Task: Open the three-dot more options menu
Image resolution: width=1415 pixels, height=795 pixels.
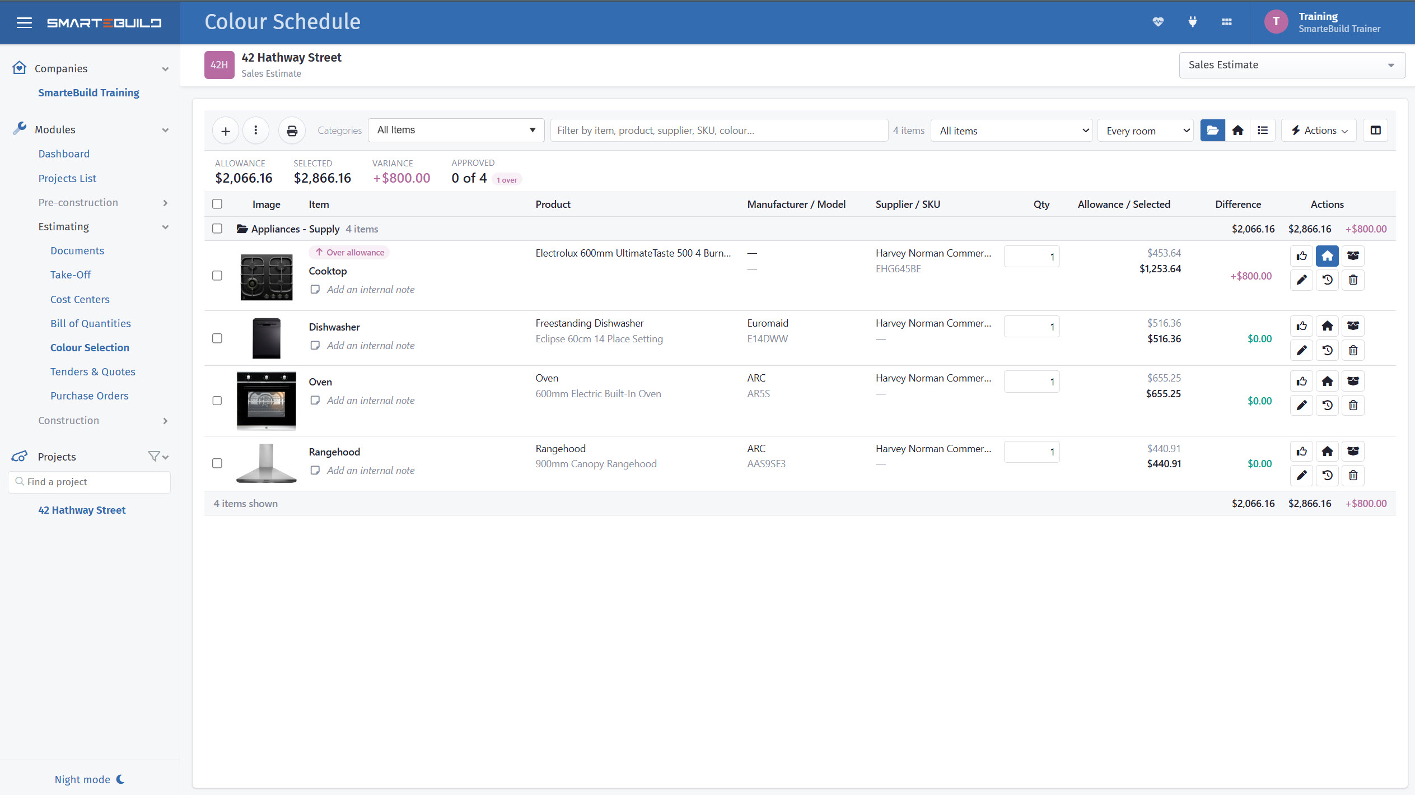Action: [x=256, y=131]
